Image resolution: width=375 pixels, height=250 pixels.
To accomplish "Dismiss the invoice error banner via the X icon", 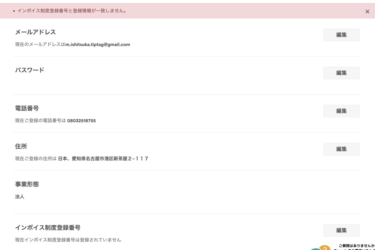I will pos(367,11).
